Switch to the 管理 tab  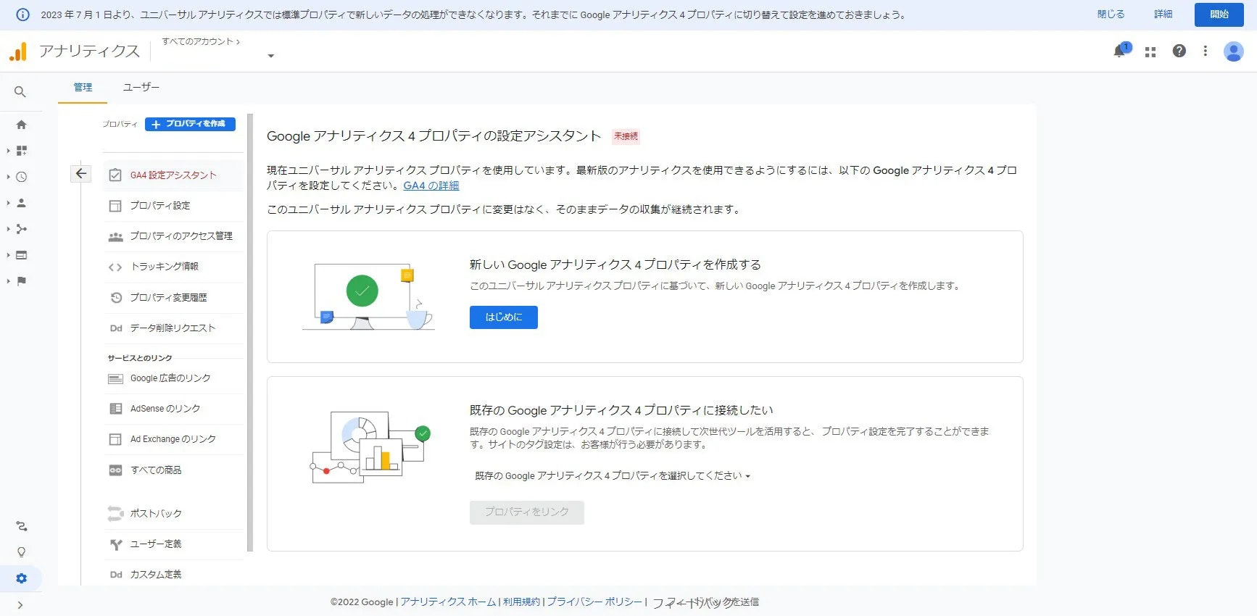83,87
